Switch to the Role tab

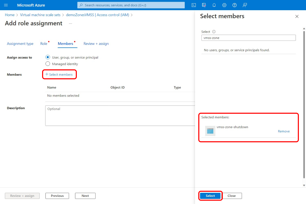pyautogui.click(x=43, y=44)
